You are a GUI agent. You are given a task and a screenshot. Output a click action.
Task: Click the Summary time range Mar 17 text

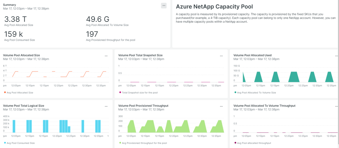(x=26, y=8)
